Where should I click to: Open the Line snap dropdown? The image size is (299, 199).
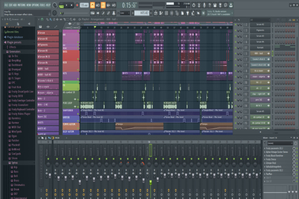click(125, 13)
